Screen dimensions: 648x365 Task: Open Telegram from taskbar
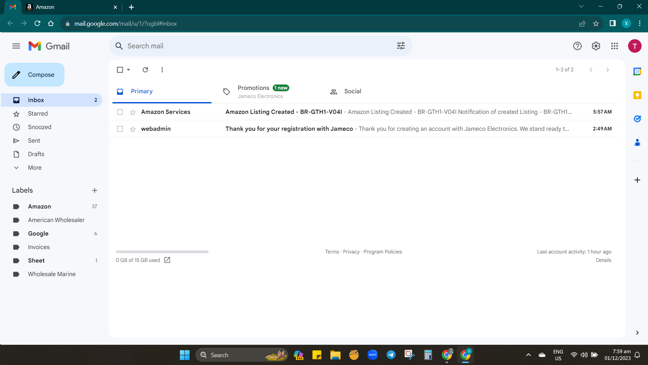point(391,355)
